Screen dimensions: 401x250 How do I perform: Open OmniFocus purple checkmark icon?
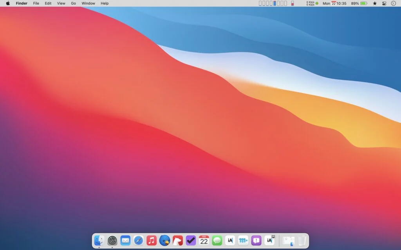click(191, 240)
